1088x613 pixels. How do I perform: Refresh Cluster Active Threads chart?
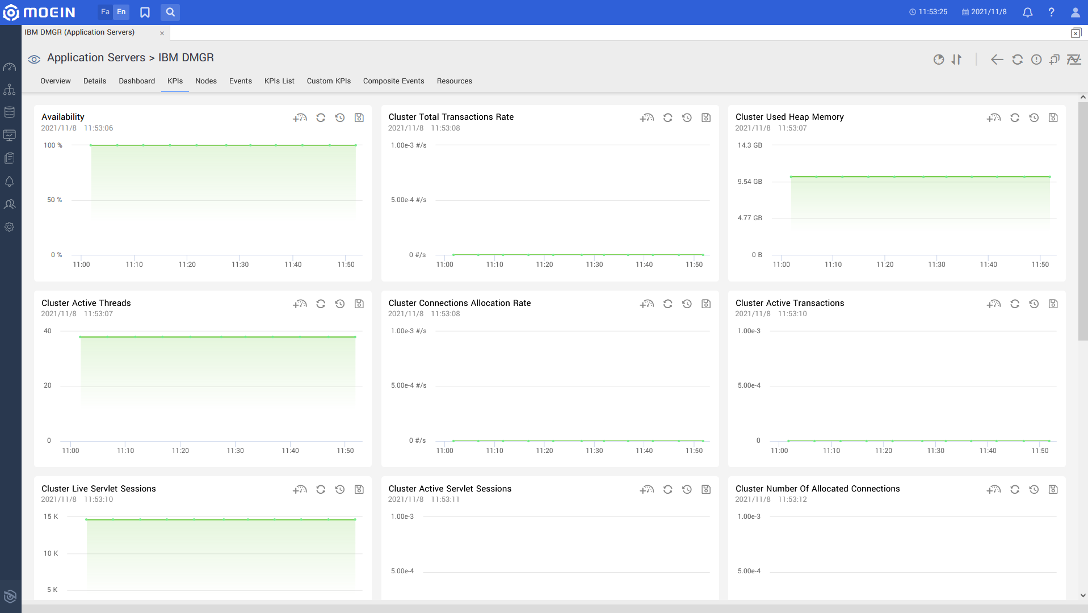321,304
